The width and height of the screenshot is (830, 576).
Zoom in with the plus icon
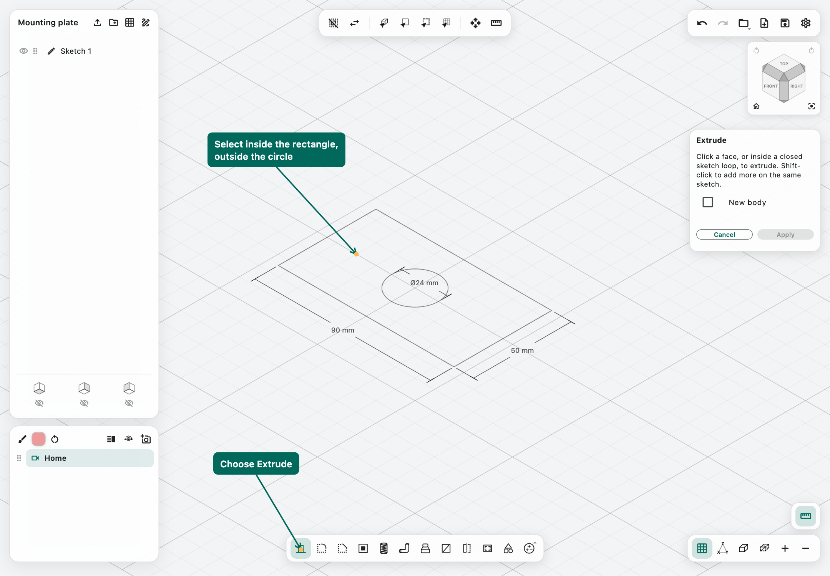pyautogui.click(x=785, y=548)
